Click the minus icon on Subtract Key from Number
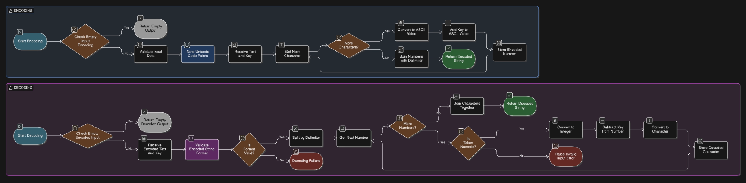This screenshot has width=746, height=183. tap(602, 120)
